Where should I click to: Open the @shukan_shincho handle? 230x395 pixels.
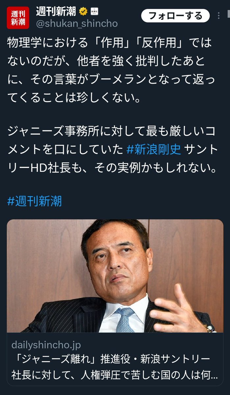pyautogui.click(x=76, y=24)
